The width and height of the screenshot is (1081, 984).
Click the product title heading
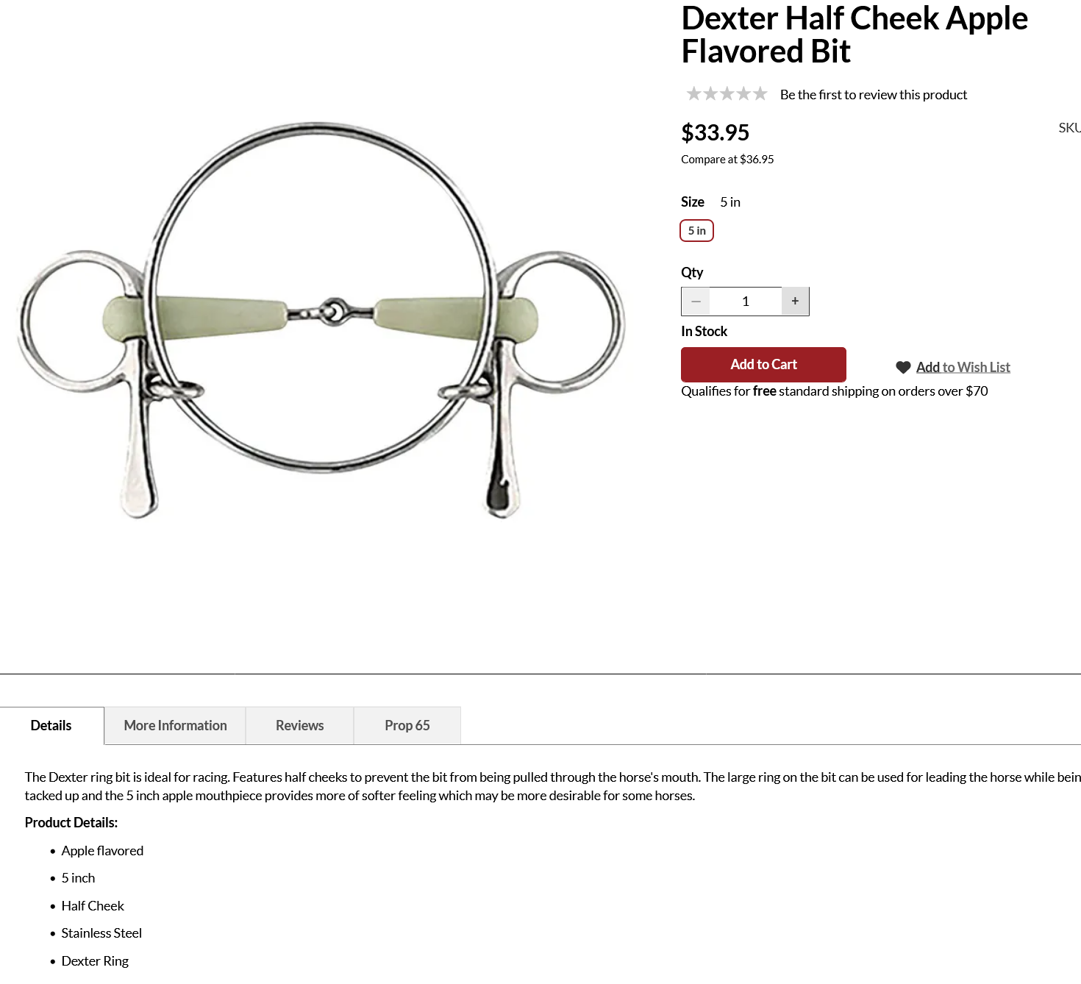[854, 35]
